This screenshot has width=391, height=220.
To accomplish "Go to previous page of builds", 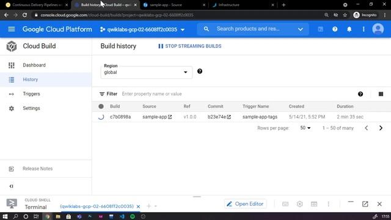I will (x=367, y=128).
